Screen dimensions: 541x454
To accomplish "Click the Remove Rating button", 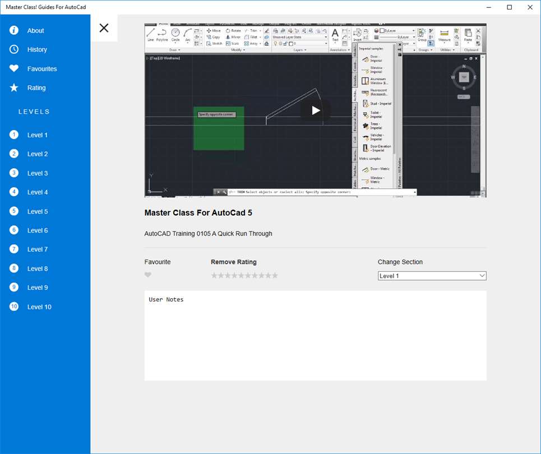I will (x=234, y=262).
